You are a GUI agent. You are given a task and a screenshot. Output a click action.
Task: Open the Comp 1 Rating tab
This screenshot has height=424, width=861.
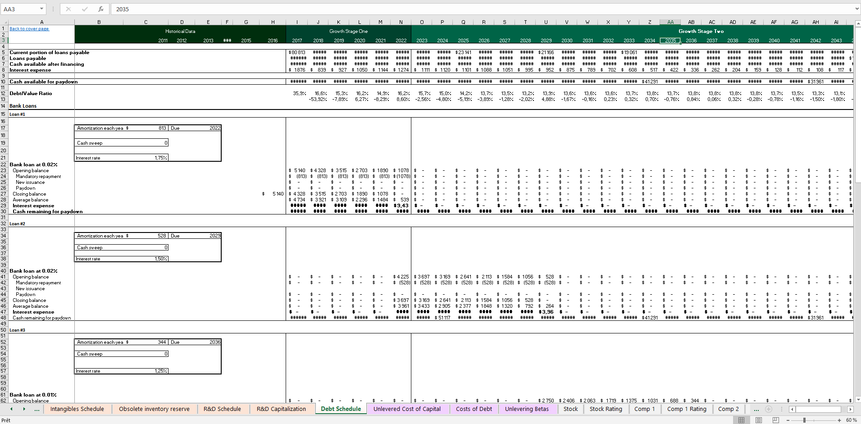point(687,409)
